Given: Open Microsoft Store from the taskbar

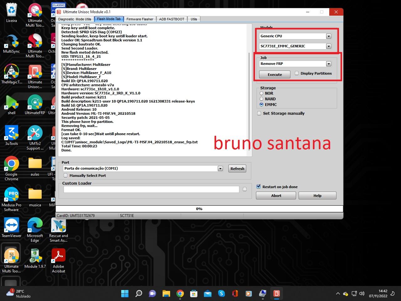Looking at the screenshot, I should (194, 293).
